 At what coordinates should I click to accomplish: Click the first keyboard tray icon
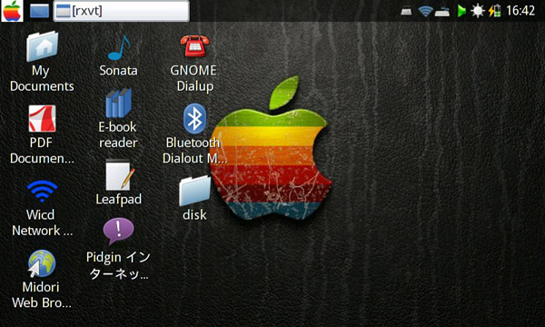coord(406,12)
